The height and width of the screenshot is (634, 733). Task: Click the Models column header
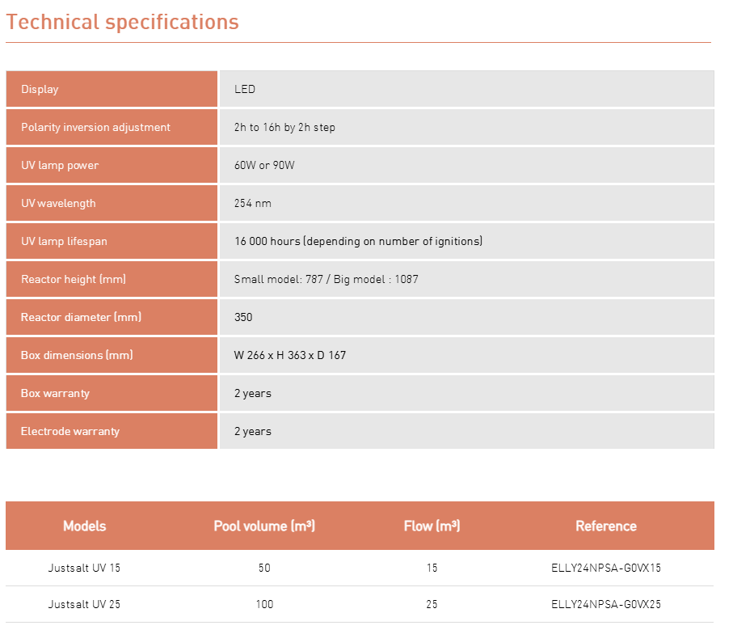tap(84, 526)
